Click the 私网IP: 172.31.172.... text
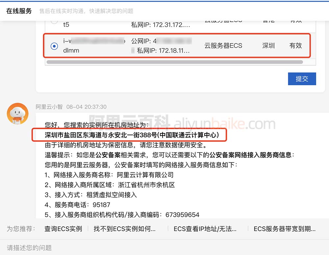Image resolution: width=329 pixels, height=255 pixels. click(x=161, y=25)
